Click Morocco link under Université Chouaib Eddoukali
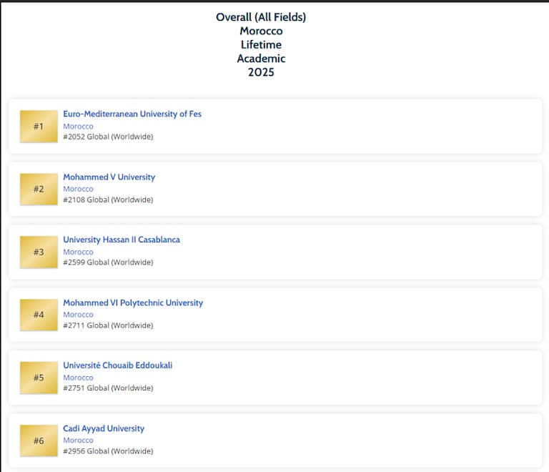 78,378
